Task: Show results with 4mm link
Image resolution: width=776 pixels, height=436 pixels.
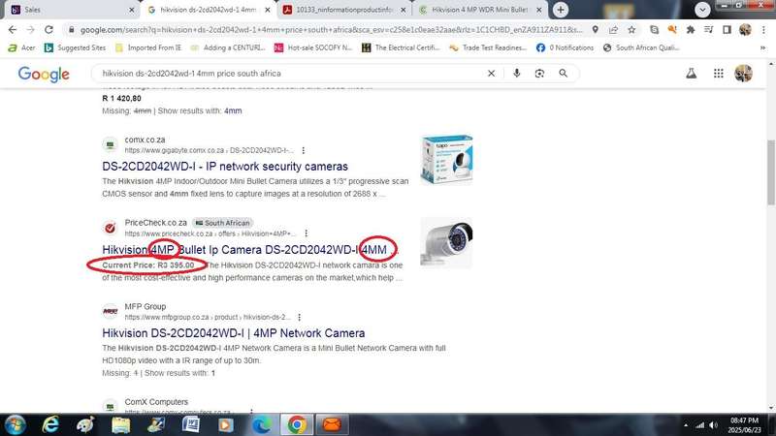Action: point(233,111)
